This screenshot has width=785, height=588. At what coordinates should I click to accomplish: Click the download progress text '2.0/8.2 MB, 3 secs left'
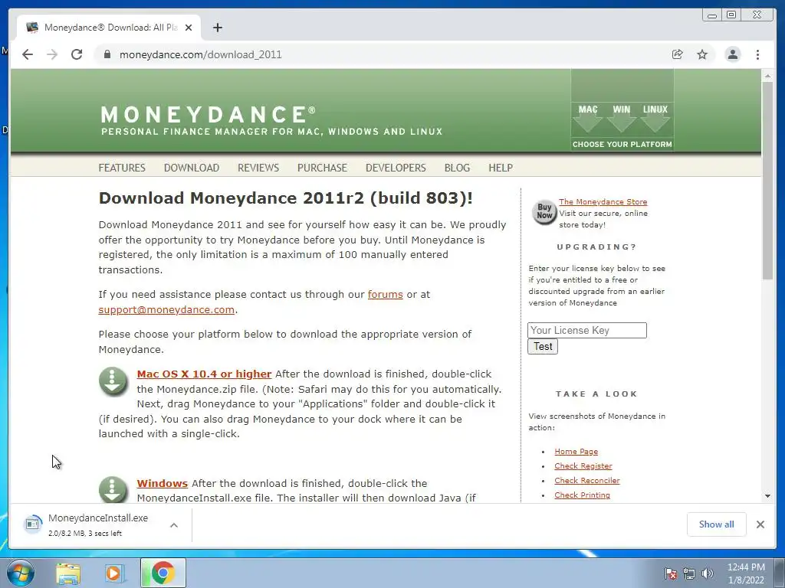pyautogui.click(x=85, y=534)
